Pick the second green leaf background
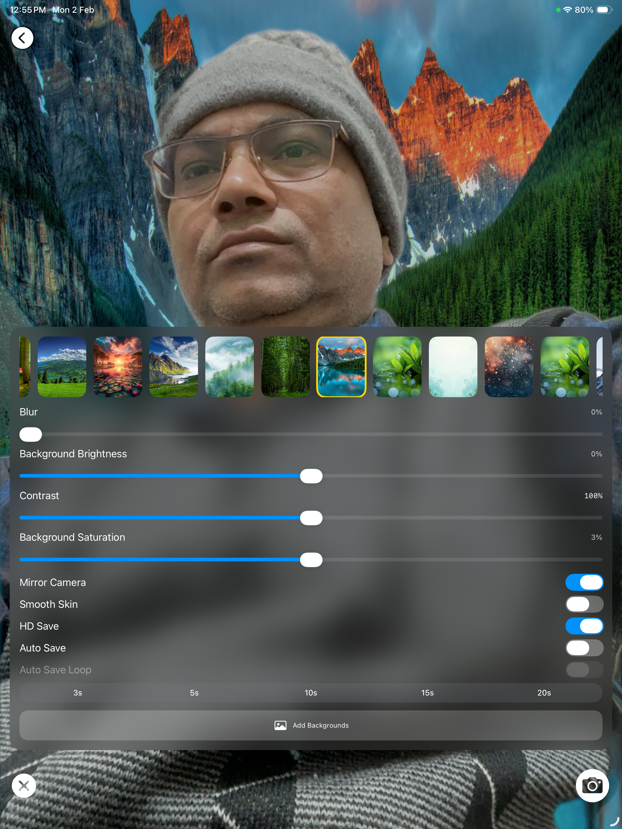Image resolution: width=622 pixels, height=829 pixels. pos(565,367)
